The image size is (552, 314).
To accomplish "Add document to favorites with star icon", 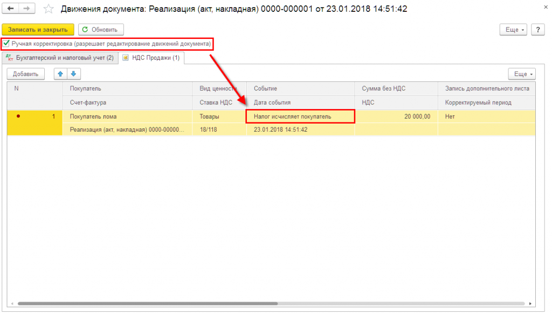I will pos(49,9).
